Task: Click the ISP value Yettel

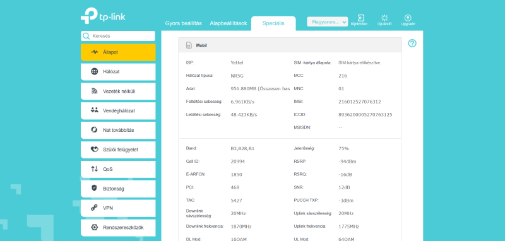Action: 237,62
